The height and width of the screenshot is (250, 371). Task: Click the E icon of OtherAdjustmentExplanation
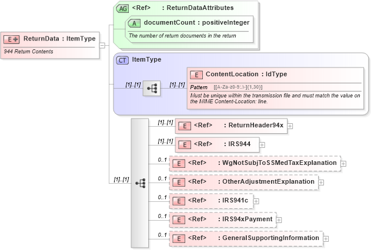[x=179, y=183]
